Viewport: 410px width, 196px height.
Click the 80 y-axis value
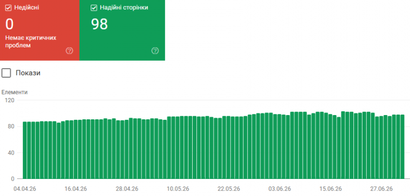click(x=11, y=127)
